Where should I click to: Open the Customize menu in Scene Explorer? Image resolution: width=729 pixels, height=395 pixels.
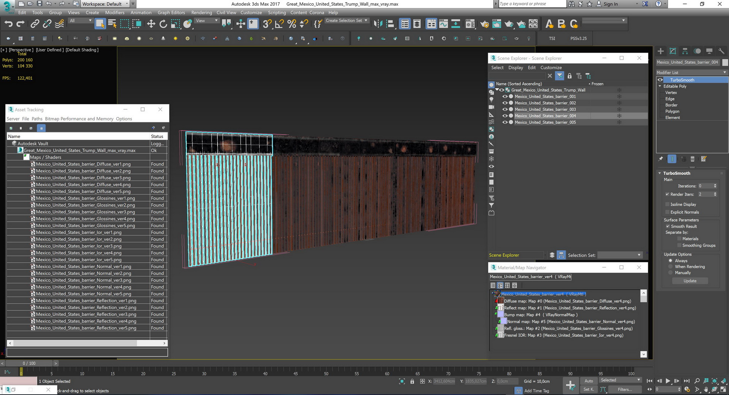[551, 67]
